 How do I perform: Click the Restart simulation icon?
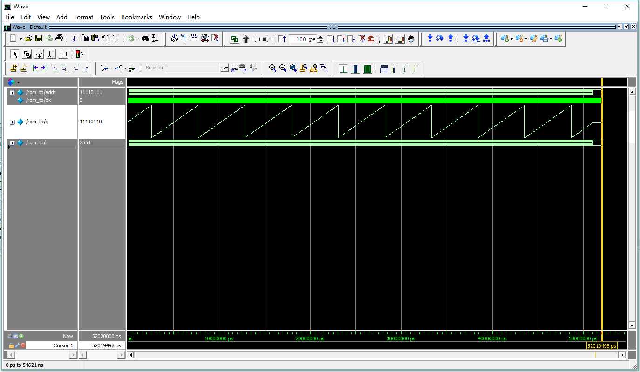coord(282,39)
